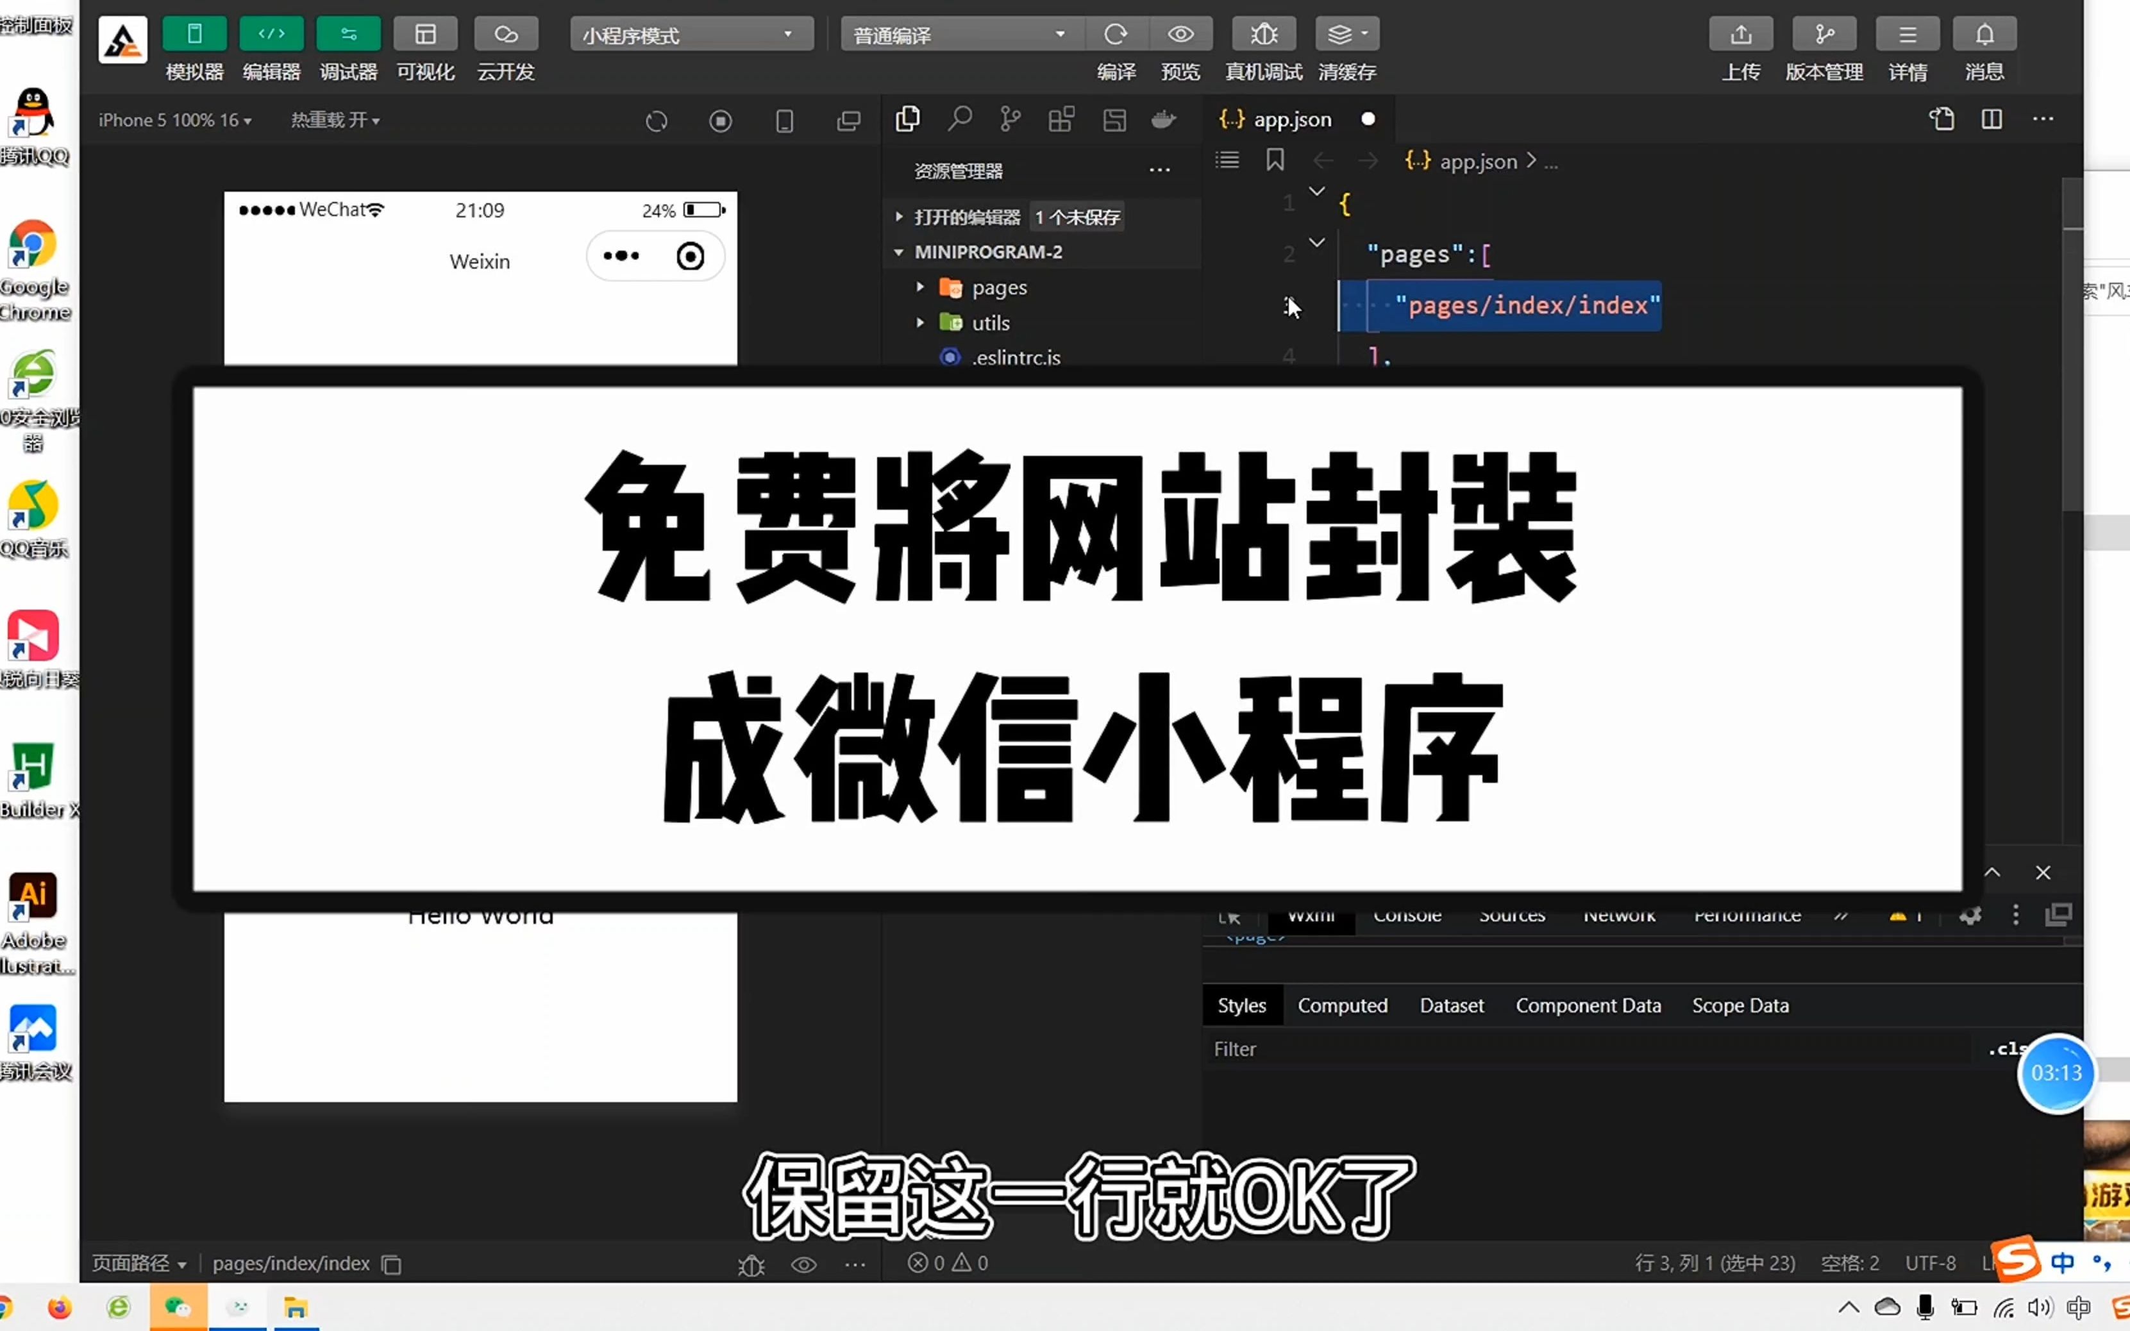Open the 页面路径 page path dropdown

pos(139,1263)
